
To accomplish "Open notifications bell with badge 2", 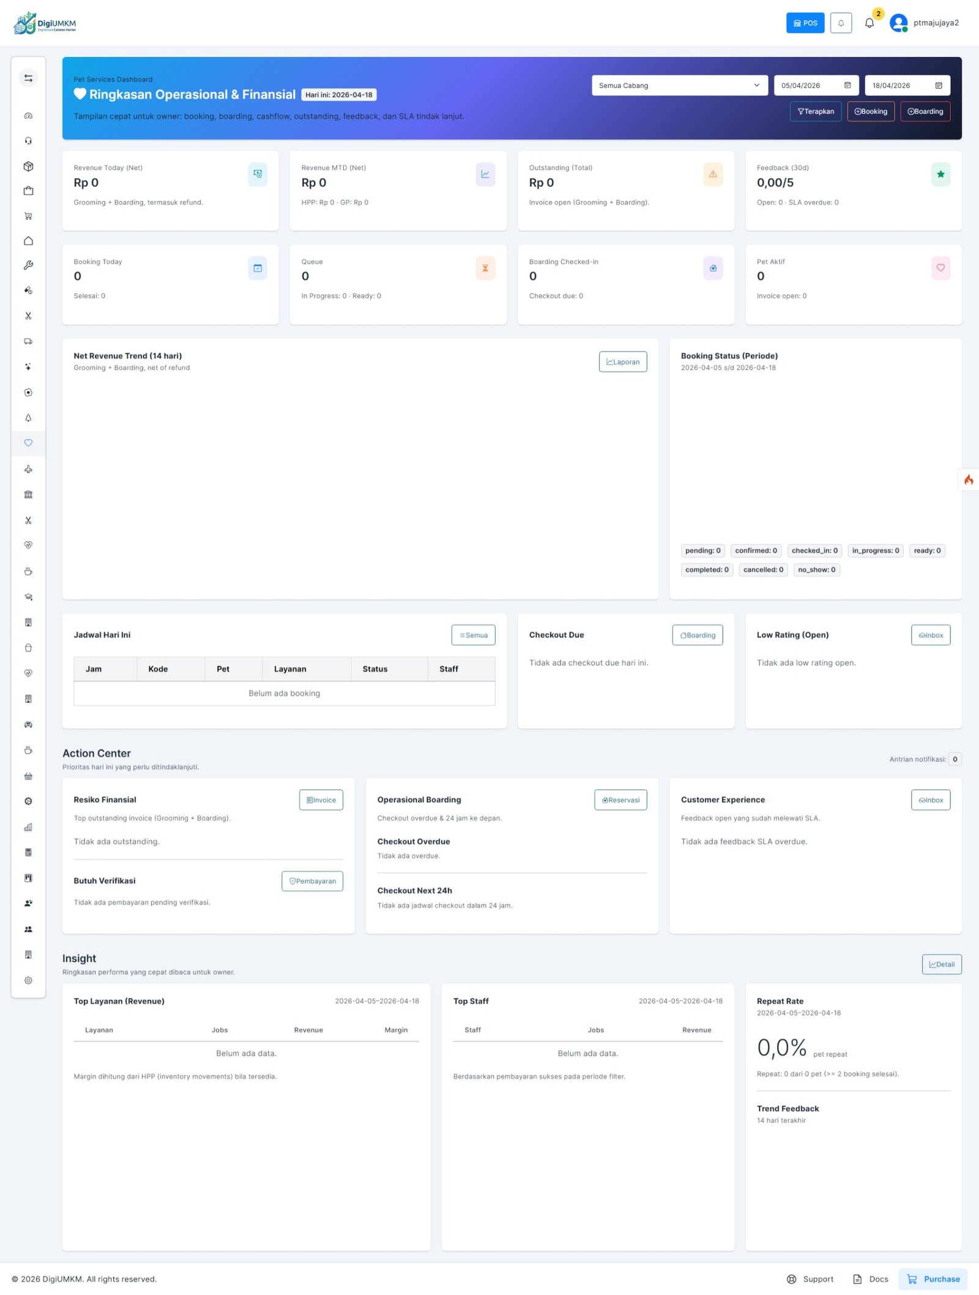I will [869, 23].
